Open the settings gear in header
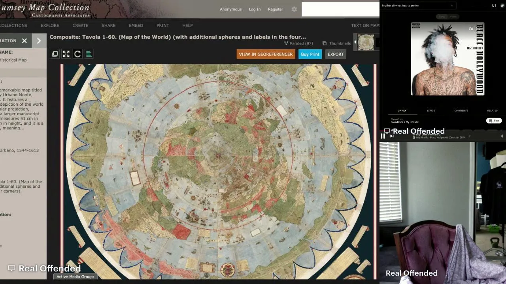This screenshot has width=506, height=284. tap(294, 9)
